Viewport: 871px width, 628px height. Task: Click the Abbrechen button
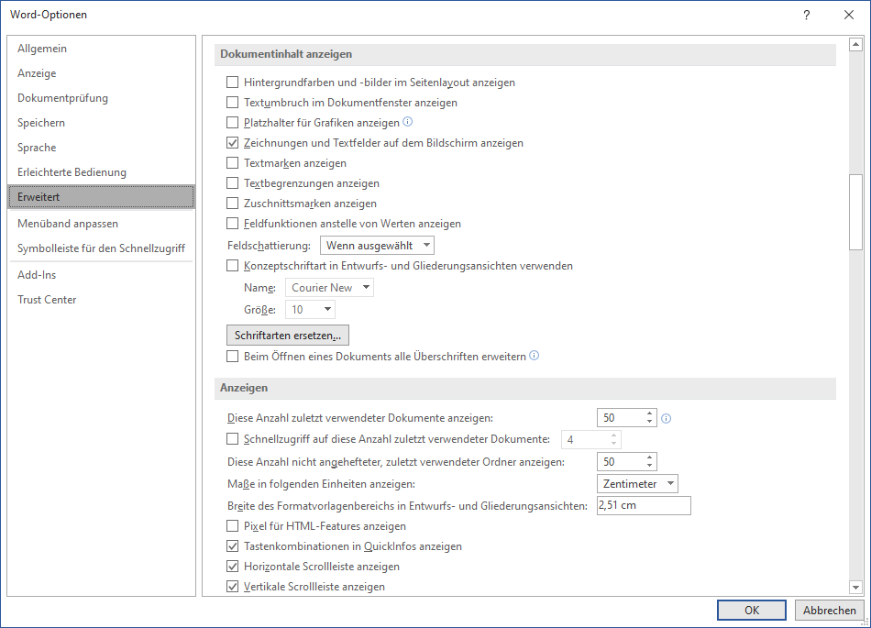click(x=830, y=611)
